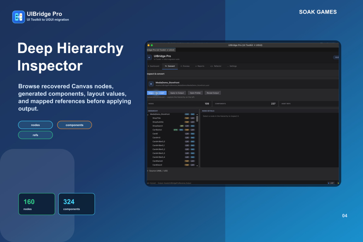Click the LAY badge on the ShopSubtitle row
This screenshot has height=242, width=363.
point(193,122)
